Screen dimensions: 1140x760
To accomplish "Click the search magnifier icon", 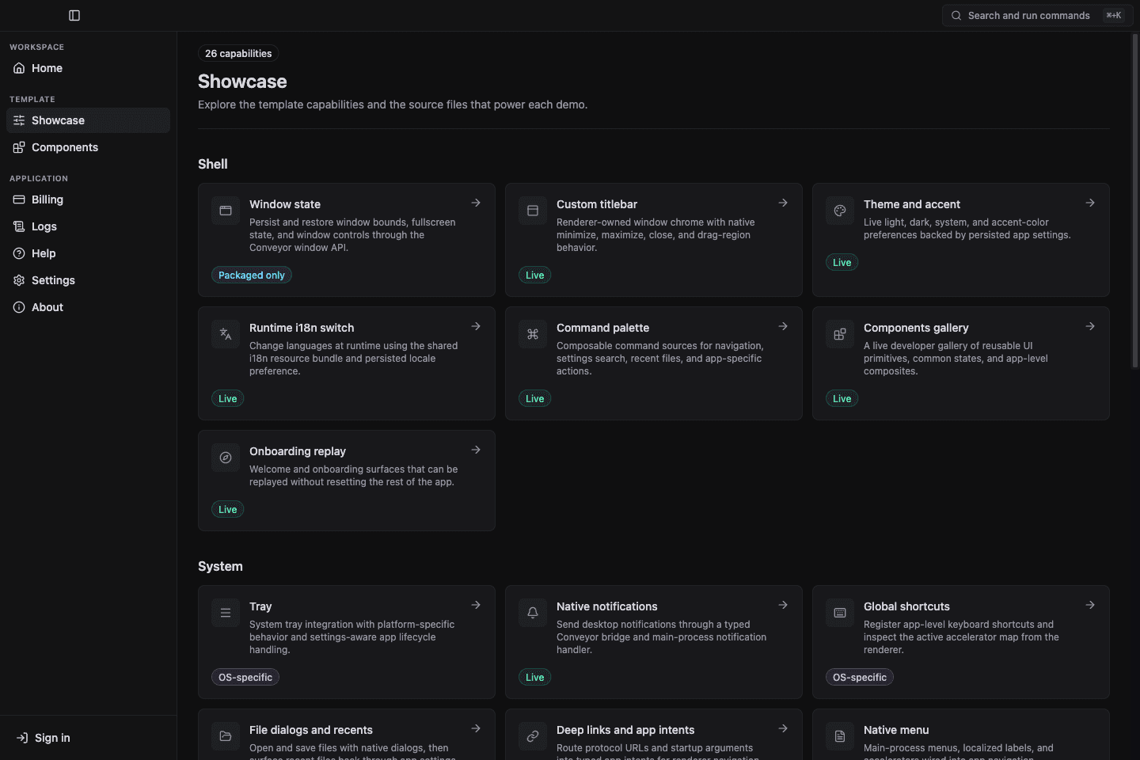I will (956, 15).
